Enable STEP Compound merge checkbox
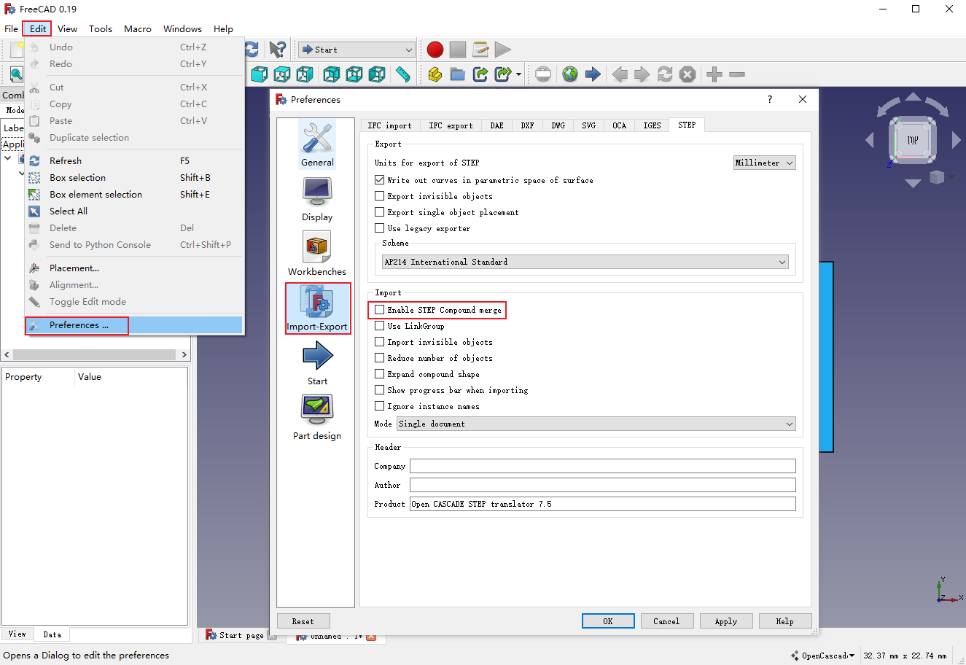The width and height of the screenshot is (966, 665). (379, 309)
